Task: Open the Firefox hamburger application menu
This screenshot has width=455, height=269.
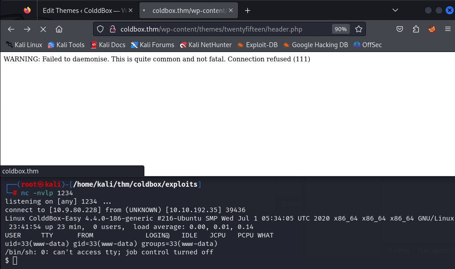Action: tap(448, 29)
